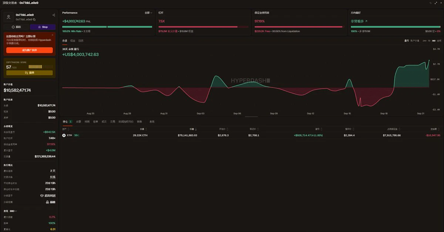Viewport: 444px width, 232px height.
Task: Copy the wallet address using the copy icon
Action: pos(34,19)
